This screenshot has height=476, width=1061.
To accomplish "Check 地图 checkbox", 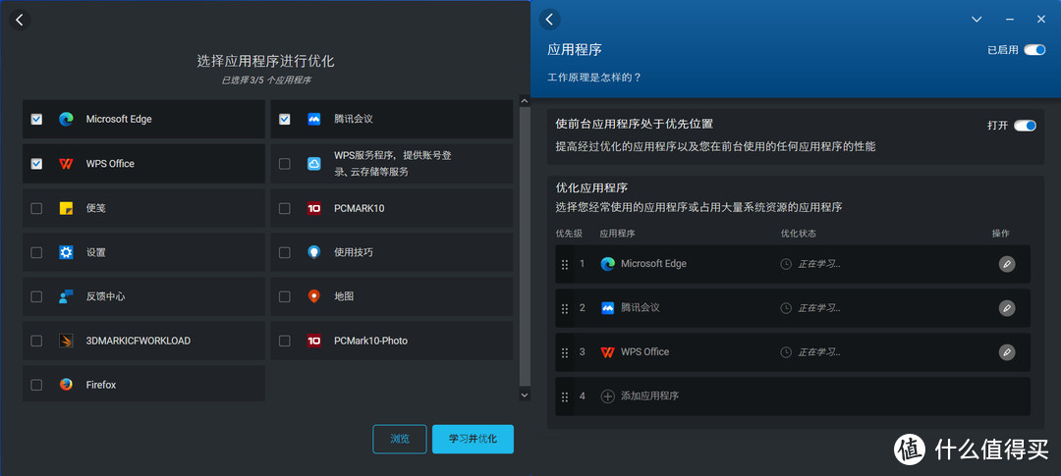I will click(x=285, y=296).
